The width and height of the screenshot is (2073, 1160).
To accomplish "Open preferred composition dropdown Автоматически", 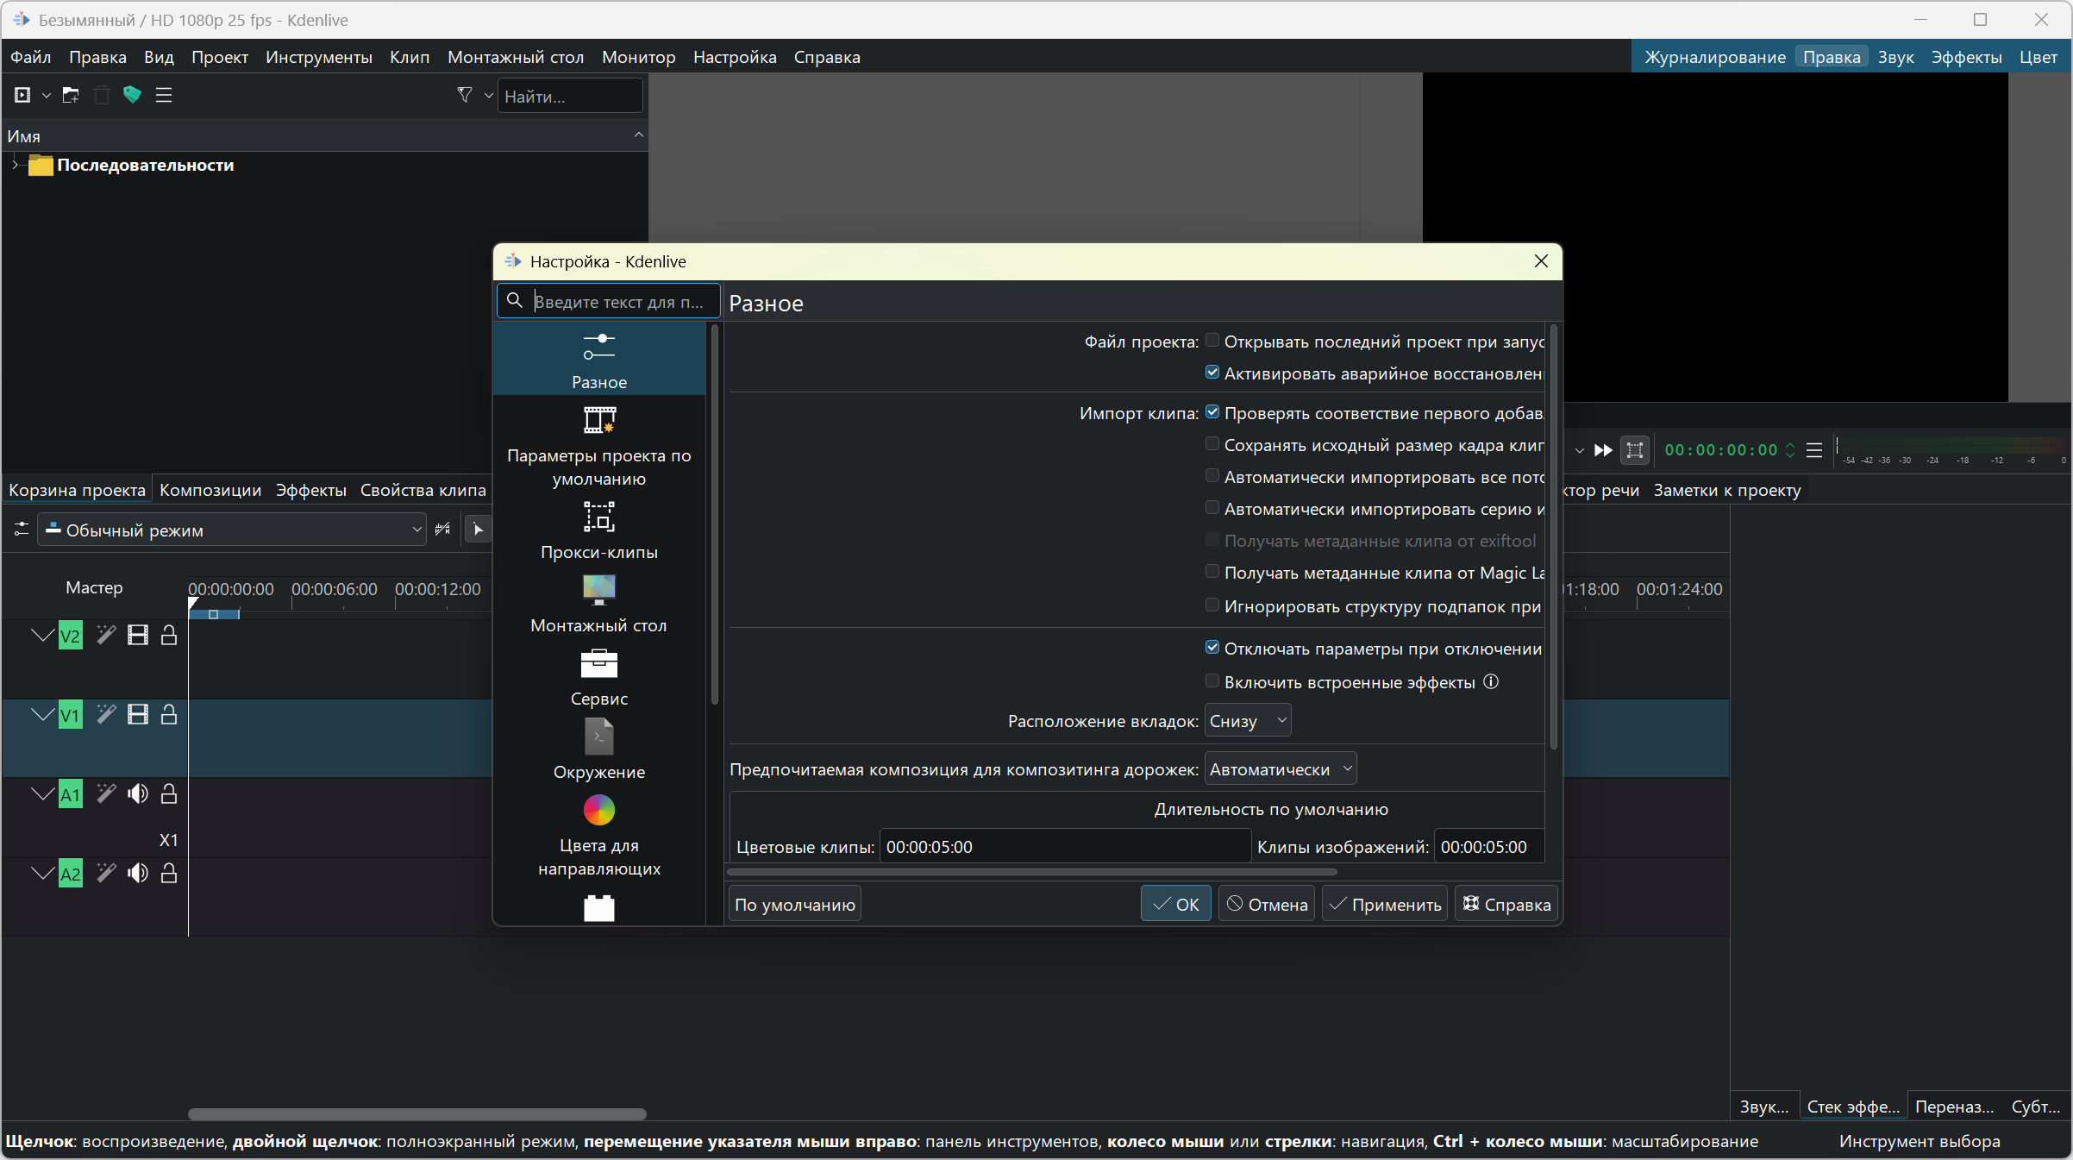I will coord(1281,768).
